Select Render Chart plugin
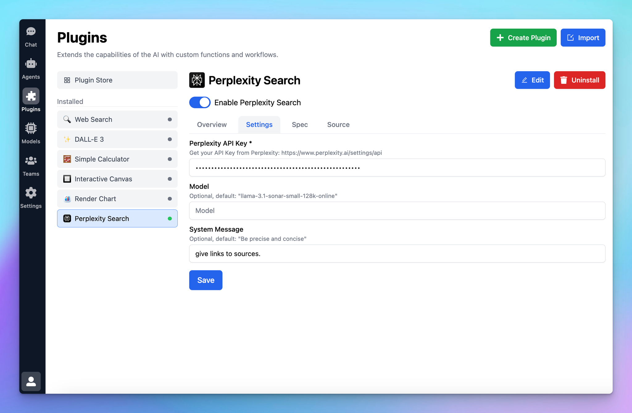The height and width of the screenshot is (413, 632). coord(117,199)
